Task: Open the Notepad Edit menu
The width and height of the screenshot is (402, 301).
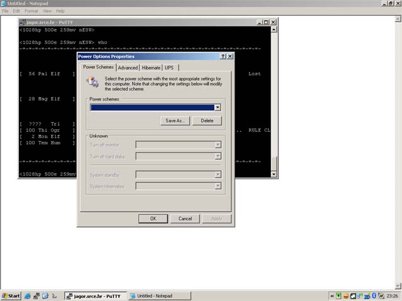Action: pyautogui.click(x=16, y=11)
